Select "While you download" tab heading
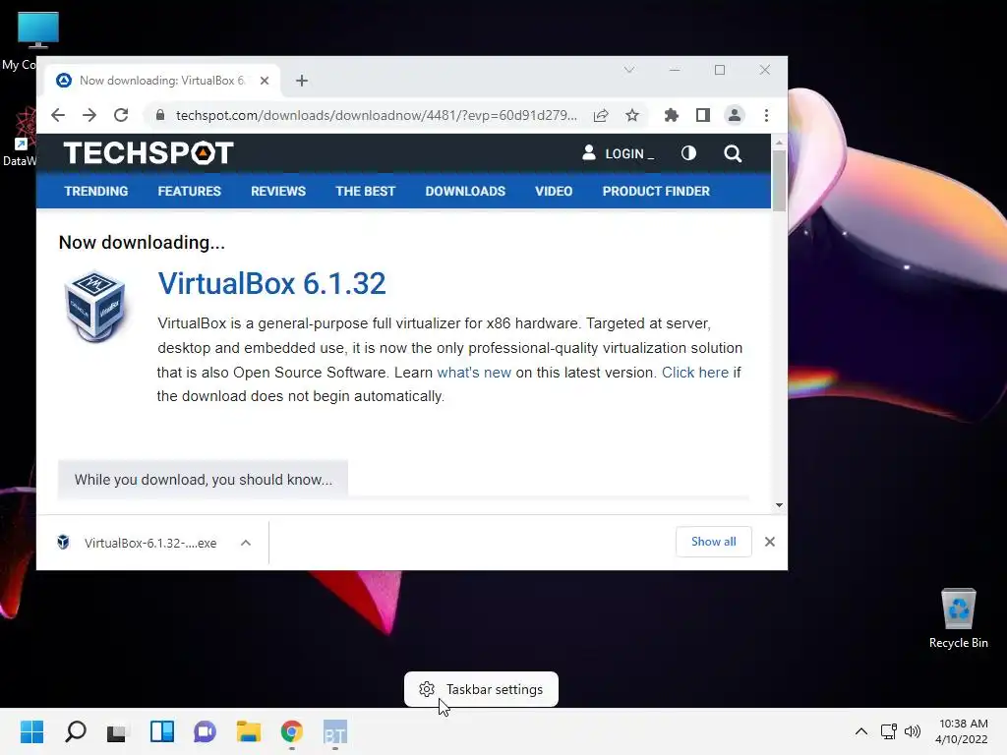The image size is (1007, 755). 203,480
